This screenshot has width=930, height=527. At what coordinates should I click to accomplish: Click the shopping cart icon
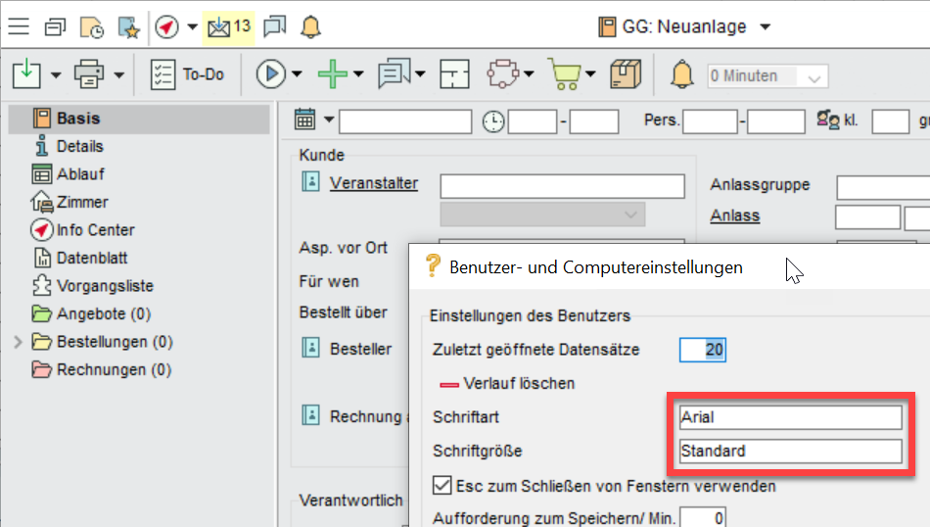point(563,74)
